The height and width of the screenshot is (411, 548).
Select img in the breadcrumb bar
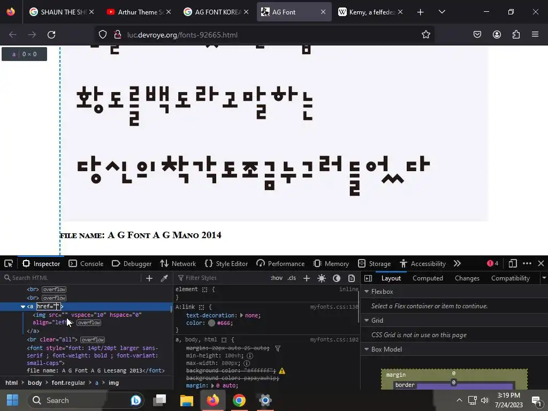pyautogui.click(x=113, y=383)
